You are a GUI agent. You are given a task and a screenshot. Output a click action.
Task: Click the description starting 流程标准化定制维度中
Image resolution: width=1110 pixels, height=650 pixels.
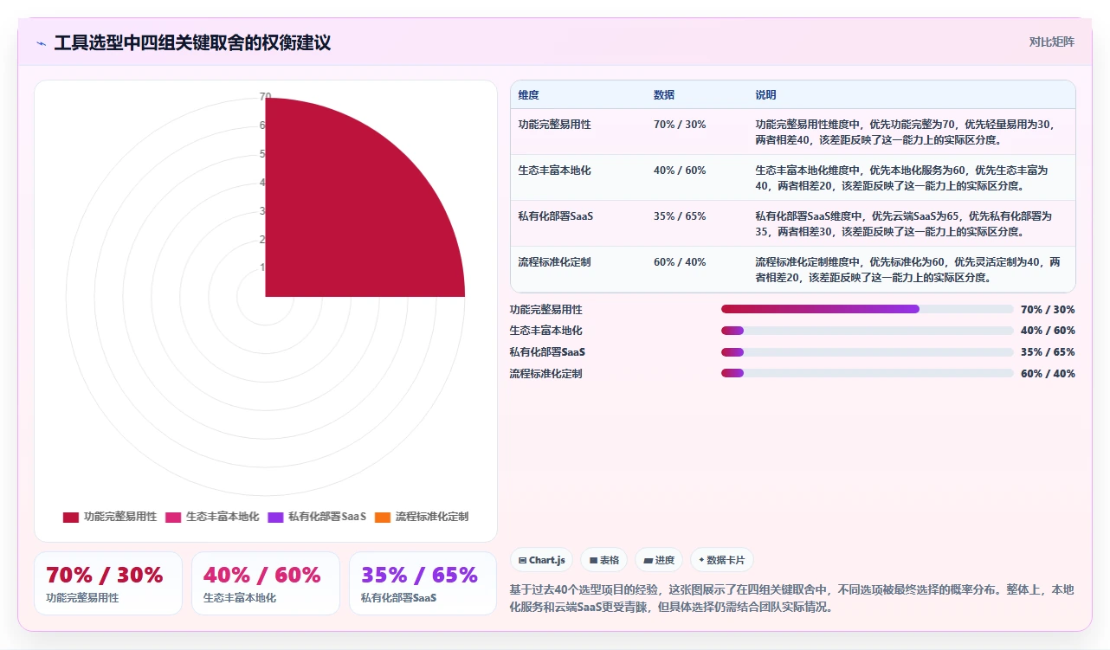point(909,269)
